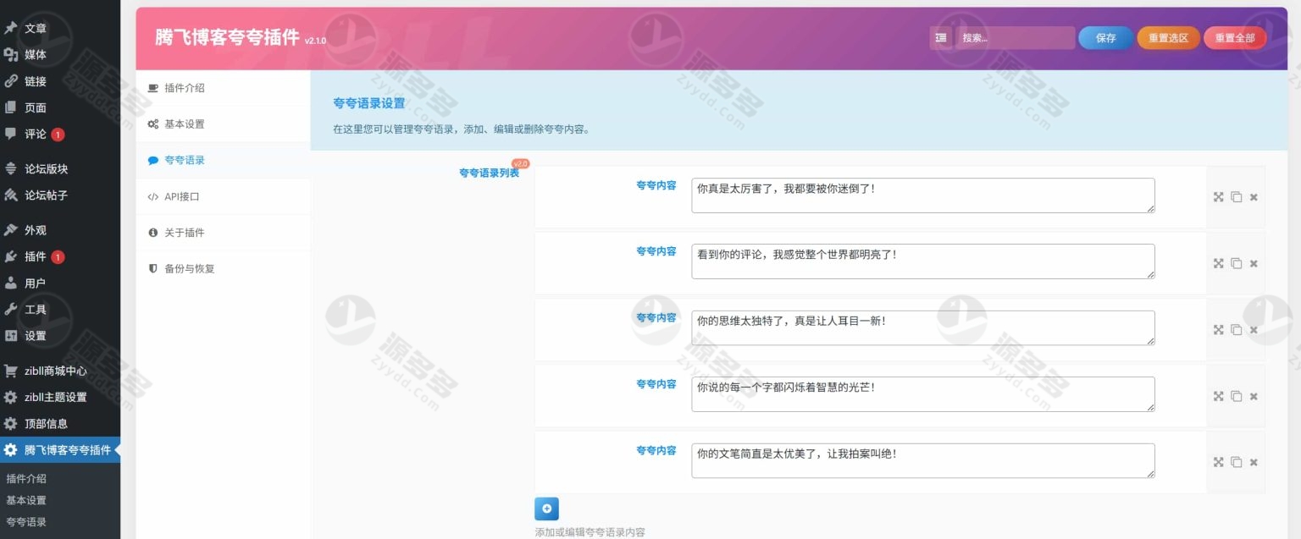
Task: Focus the 搜索 input field in header
Action: click(1015, 38)
